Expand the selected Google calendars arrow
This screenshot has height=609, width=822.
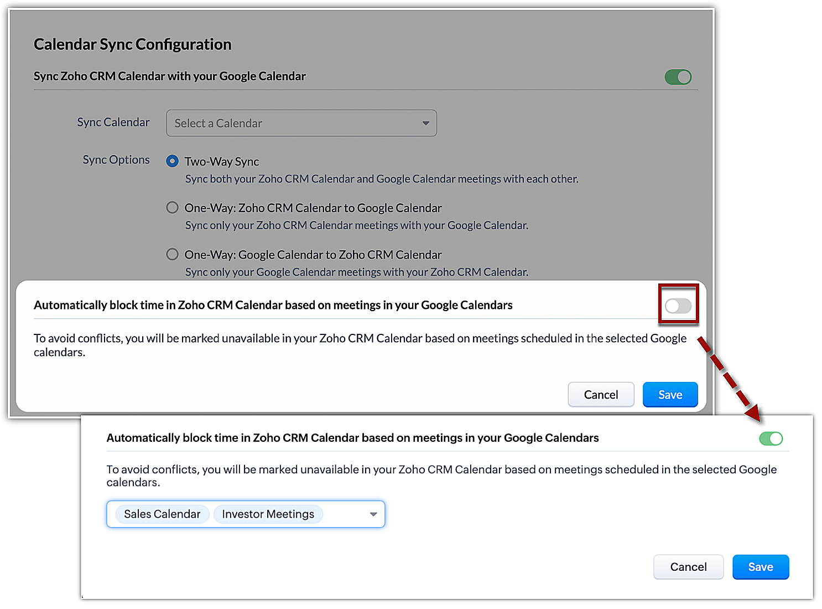(x=373, y=514)
